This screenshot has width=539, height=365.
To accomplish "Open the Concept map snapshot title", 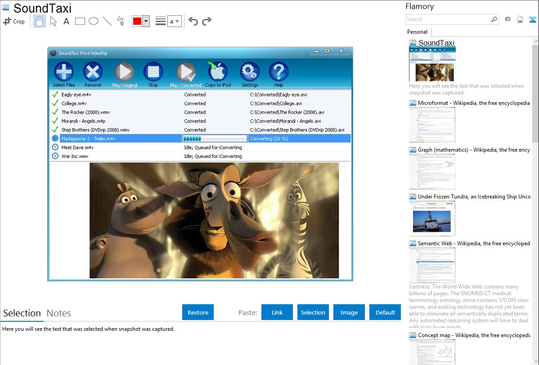I will tap(474, 335).
